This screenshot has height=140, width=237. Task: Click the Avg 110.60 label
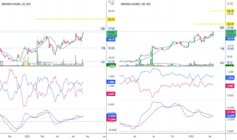click(x=227, y=49)
